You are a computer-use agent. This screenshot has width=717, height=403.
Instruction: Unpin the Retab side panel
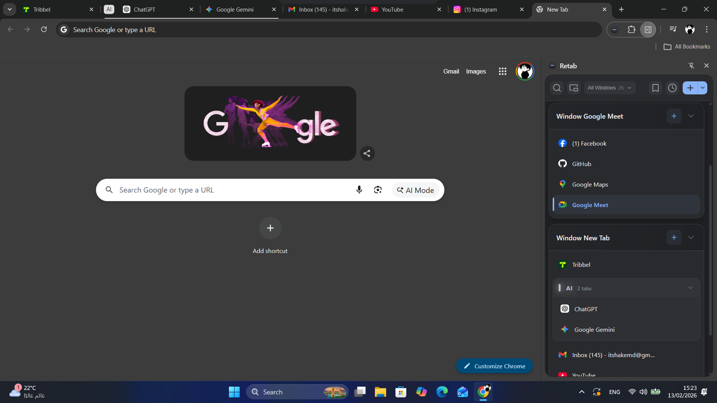(692, 65)
